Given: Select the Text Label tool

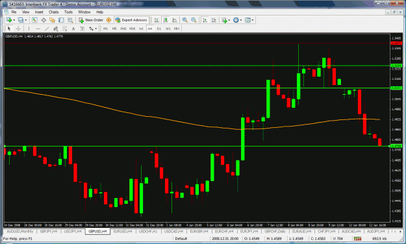Looking at the screenshot, I should tap(82, 29).
